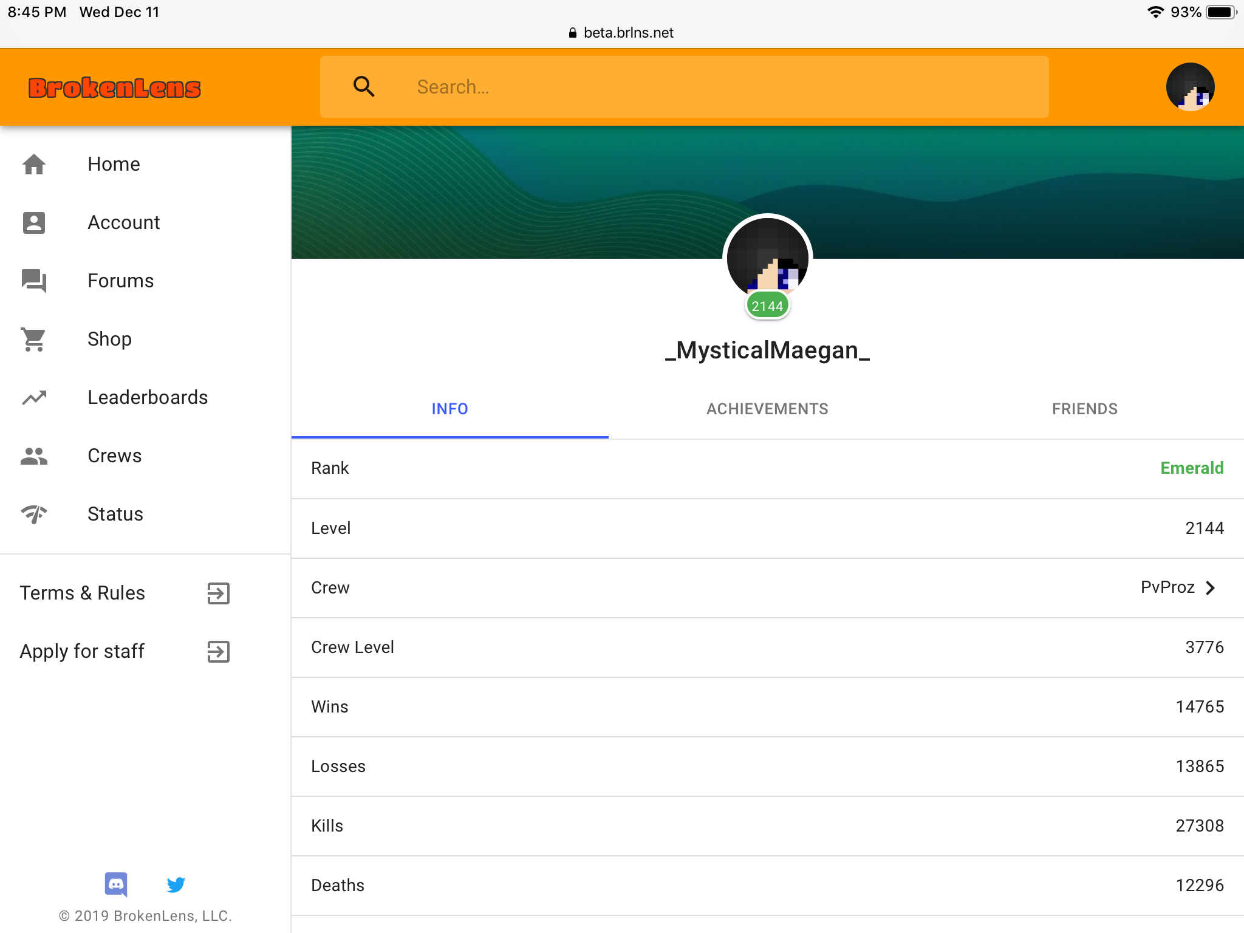Image resolution: width=1244 pixels, height=933 pixels.
Task: Open the Twitter bird icon
Action: click(x=176, y=884)
